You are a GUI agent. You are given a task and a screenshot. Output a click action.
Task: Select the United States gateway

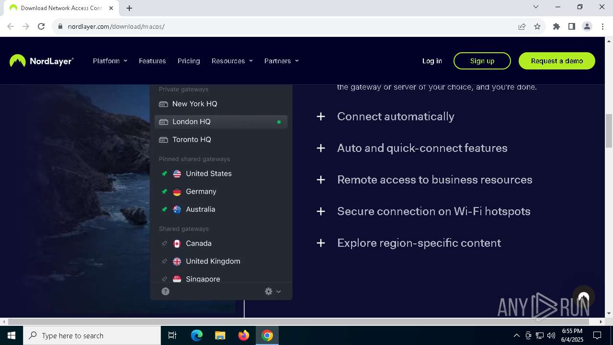pos(221,173)
